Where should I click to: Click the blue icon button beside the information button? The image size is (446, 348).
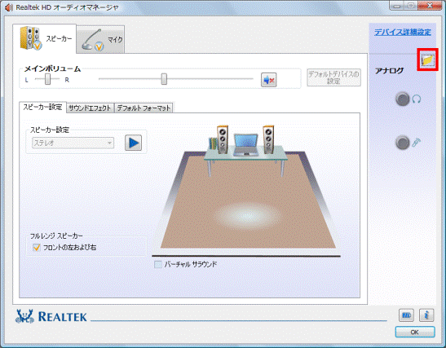click(406, 315)
